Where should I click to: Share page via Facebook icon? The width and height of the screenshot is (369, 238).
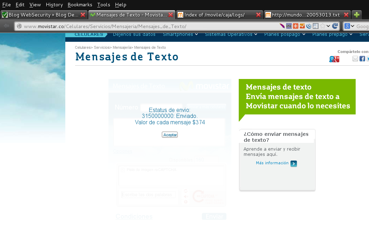tap(362, 59)
